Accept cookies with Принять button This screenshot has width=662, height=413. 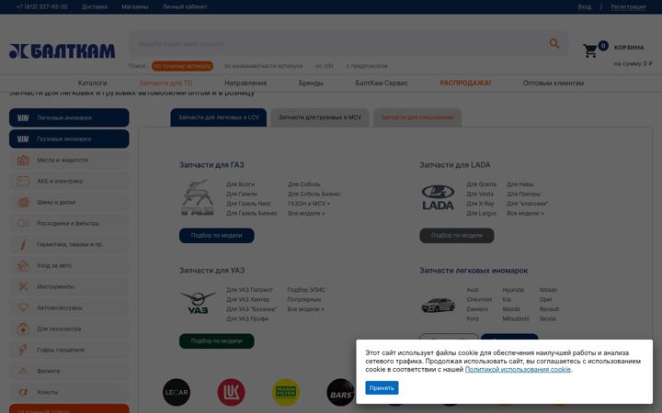(x=382, y=387)
